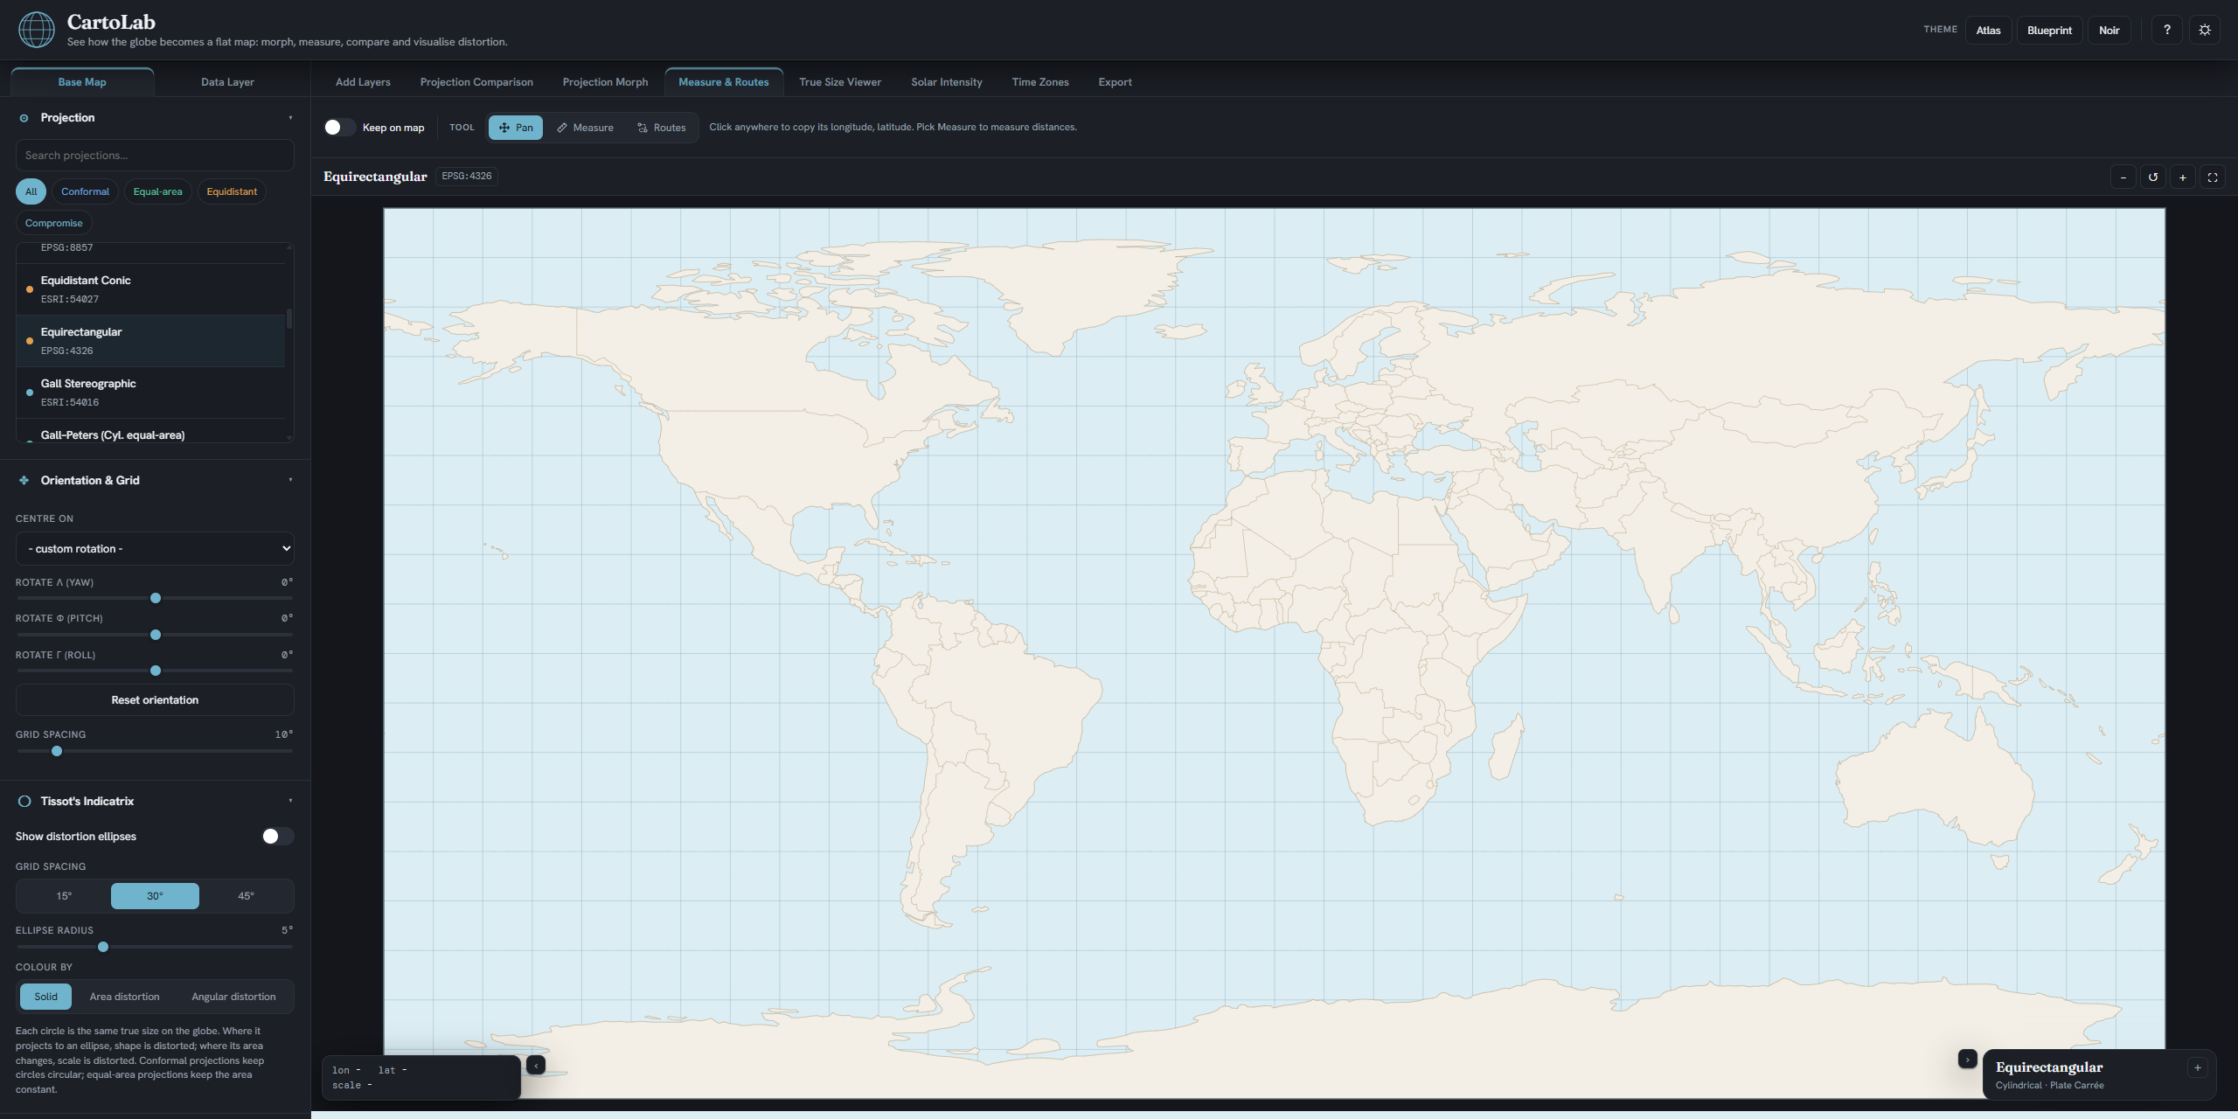Open the Solar Intensity tab
The width and height of the screenshot is (2238, 1119).
[x=947, y=82]
